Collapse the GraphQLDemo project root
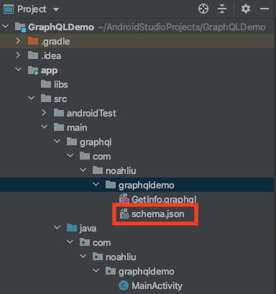Image resolution: width=276 pixels, height=294 pixels. point(6,27)
